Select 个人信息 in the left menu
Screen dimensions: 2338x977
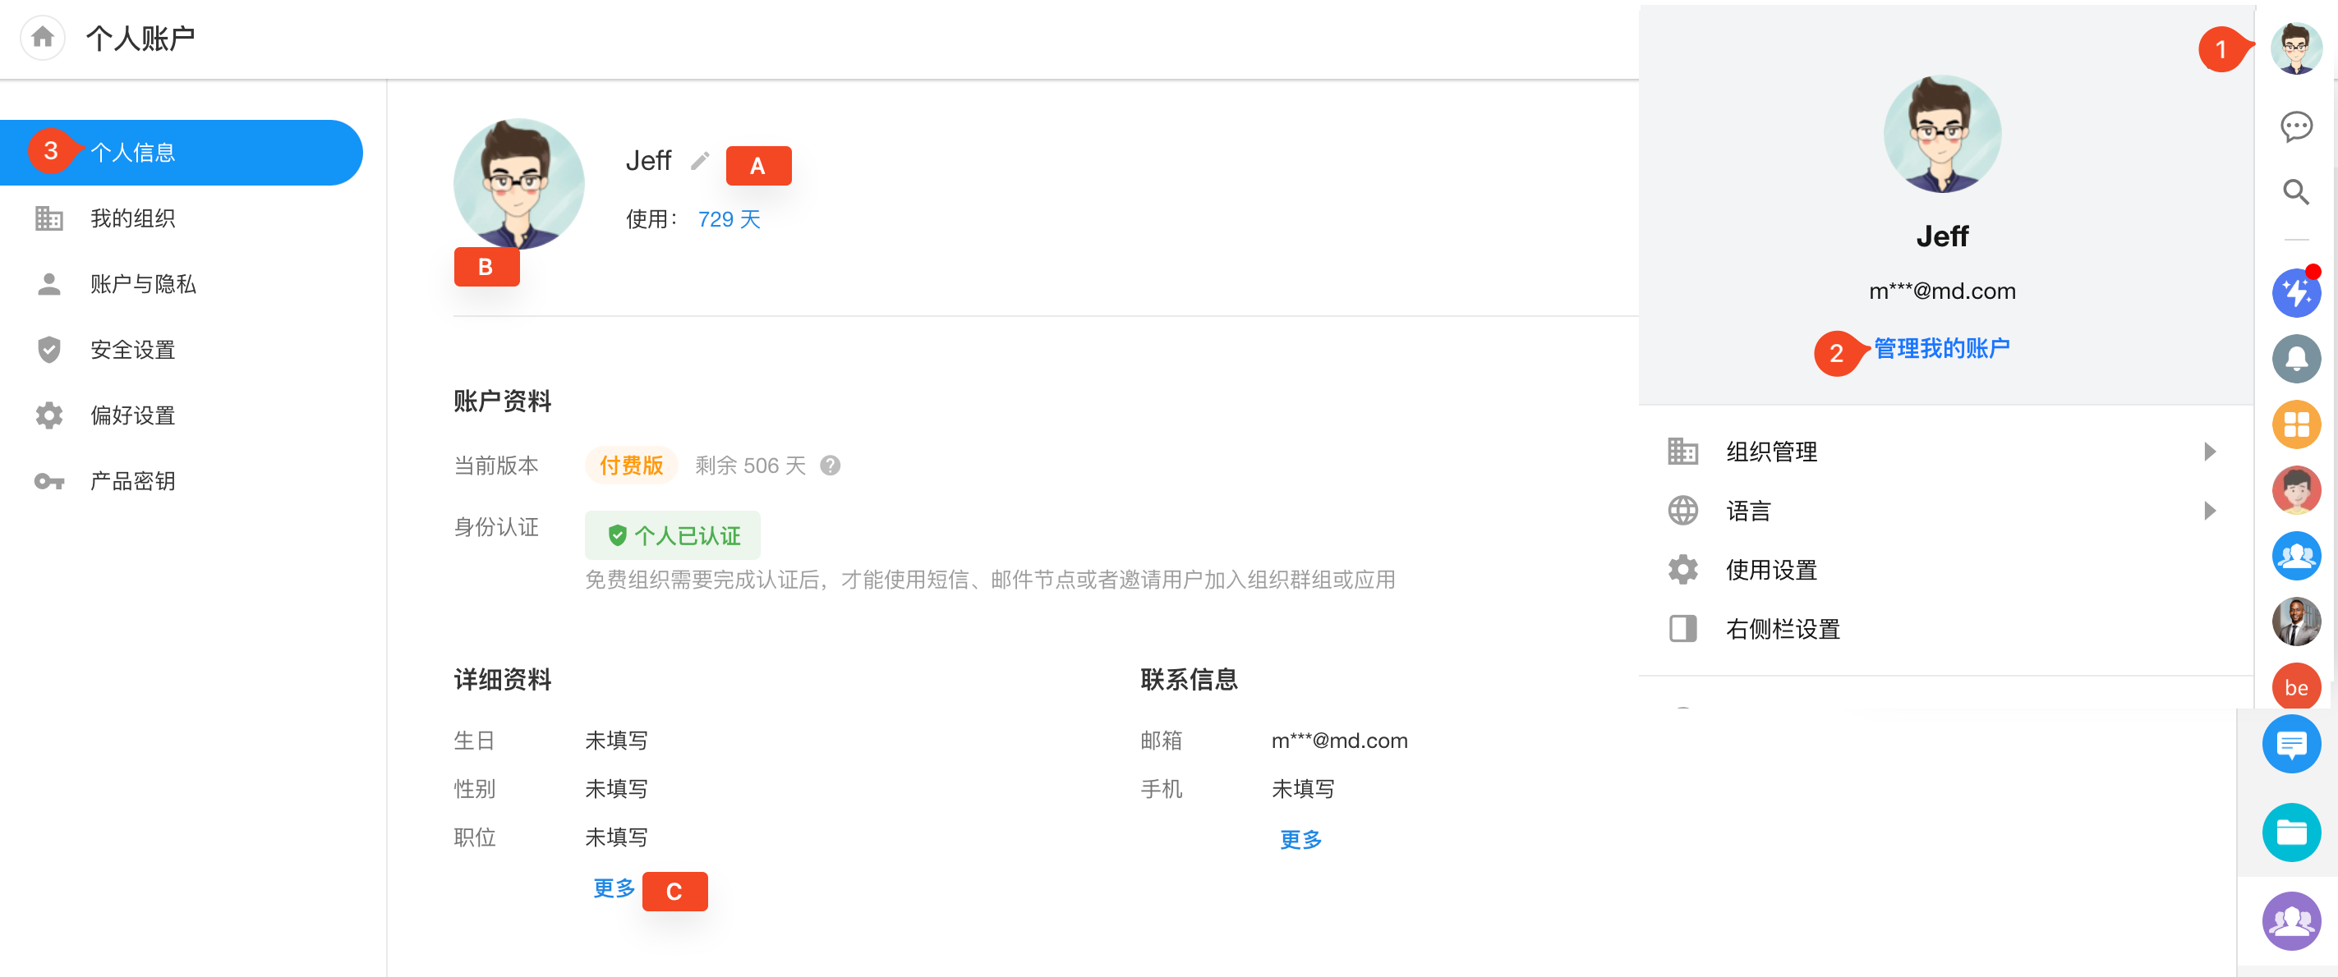(182, 153)
